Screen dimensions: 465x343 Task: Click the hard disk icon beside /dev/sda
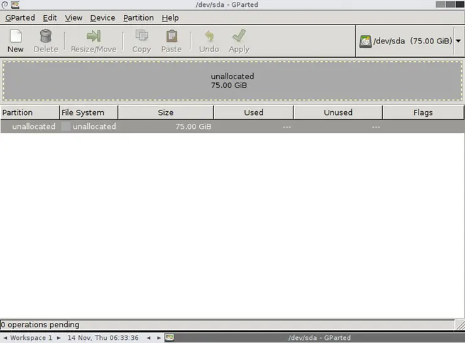pyautogui.click(x=365, y=41)
